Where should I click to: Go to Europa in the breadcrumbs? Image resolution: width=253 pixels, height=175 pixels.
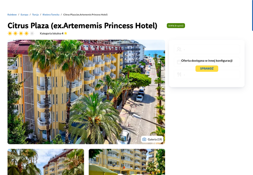(x=24, y=15)
